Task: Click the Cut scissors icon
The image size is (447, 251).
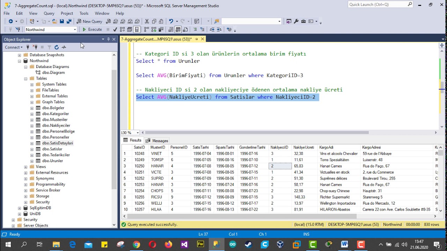Action: [147, 21]
